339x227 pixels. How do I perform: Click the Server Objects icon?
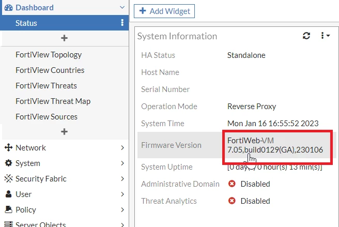click(8, 224)
